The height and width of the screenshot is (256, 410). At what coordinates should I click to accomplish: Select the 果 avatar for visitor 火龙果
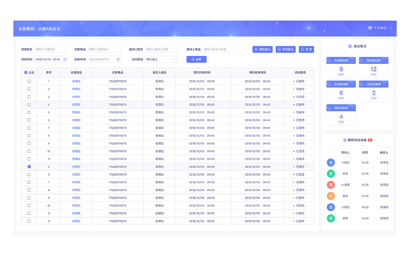pyautogui.click(x=331, y=185)
